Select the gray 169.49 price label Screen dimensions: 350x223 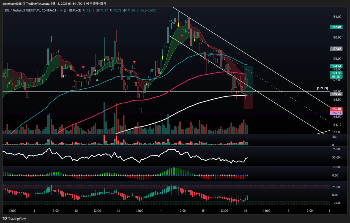(337, 94)
